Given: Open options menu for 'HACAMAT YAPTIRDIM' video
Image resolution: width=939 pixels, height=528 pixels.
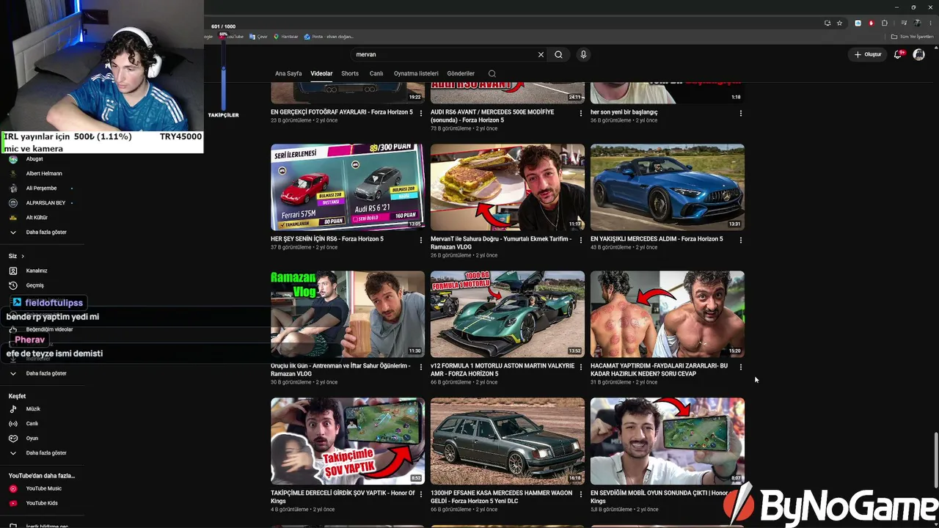Looking at the screenshot, I should [741, 367].
